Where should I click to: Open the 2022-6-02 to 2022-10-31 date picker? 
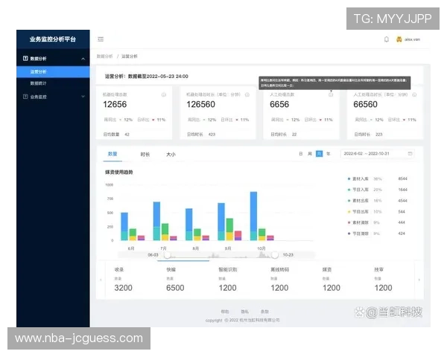[372, 153]
